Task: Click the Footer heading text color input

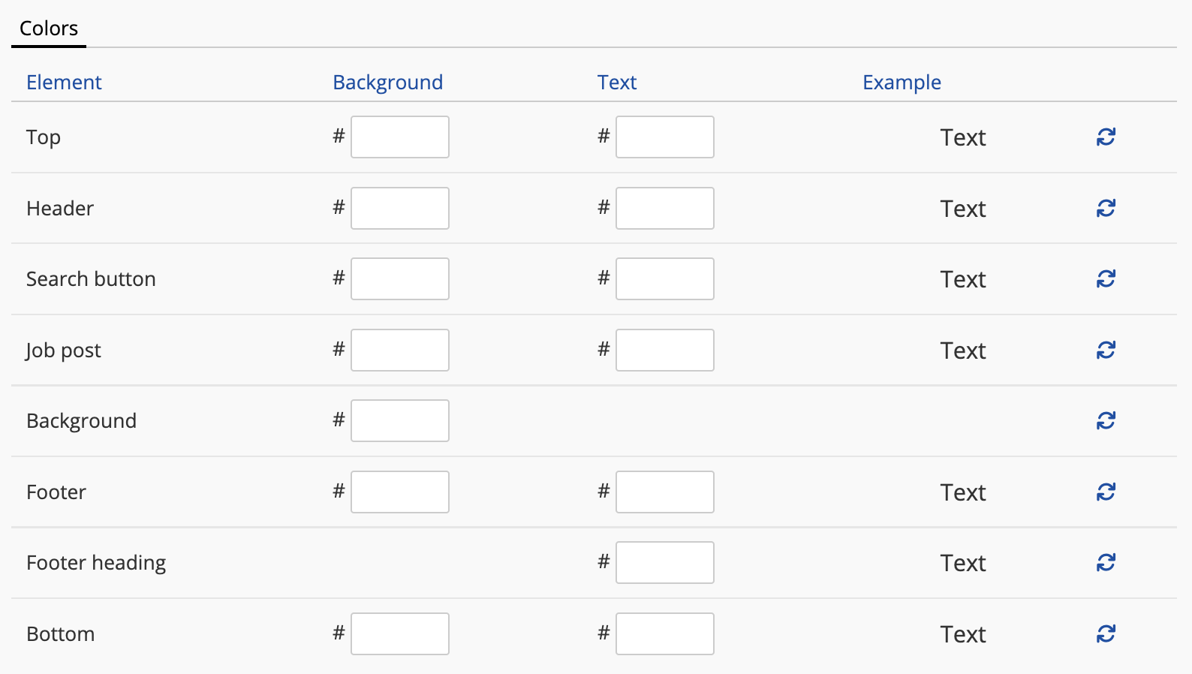Action: click(x=665, y=562)
